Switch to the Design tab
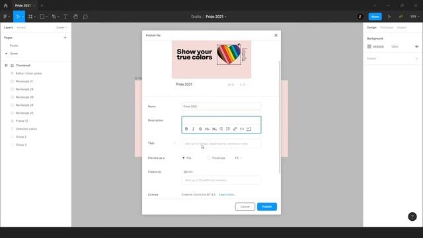The width and height of the screenshot is (423, 238). click(x=371, y=28)
